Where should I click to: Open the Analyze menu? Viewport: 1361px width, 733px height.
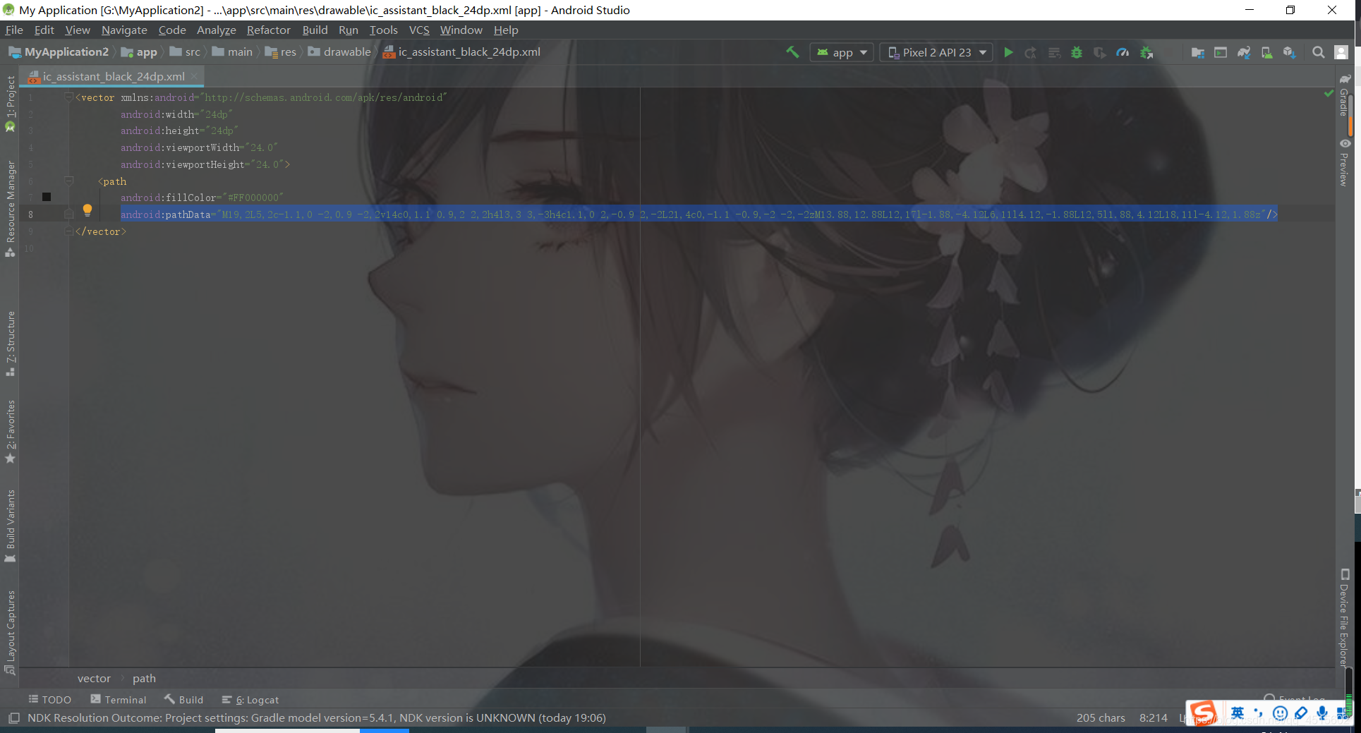pyautogui.click(x=216, y=30)
